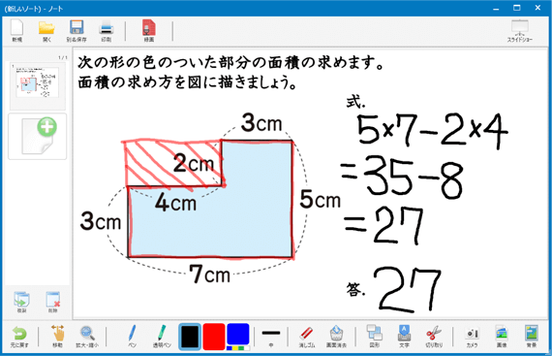Choose the zoom magnifier tool
This screenshot has height=356, width=552.
pyautogui.click(x=87, y=337)
